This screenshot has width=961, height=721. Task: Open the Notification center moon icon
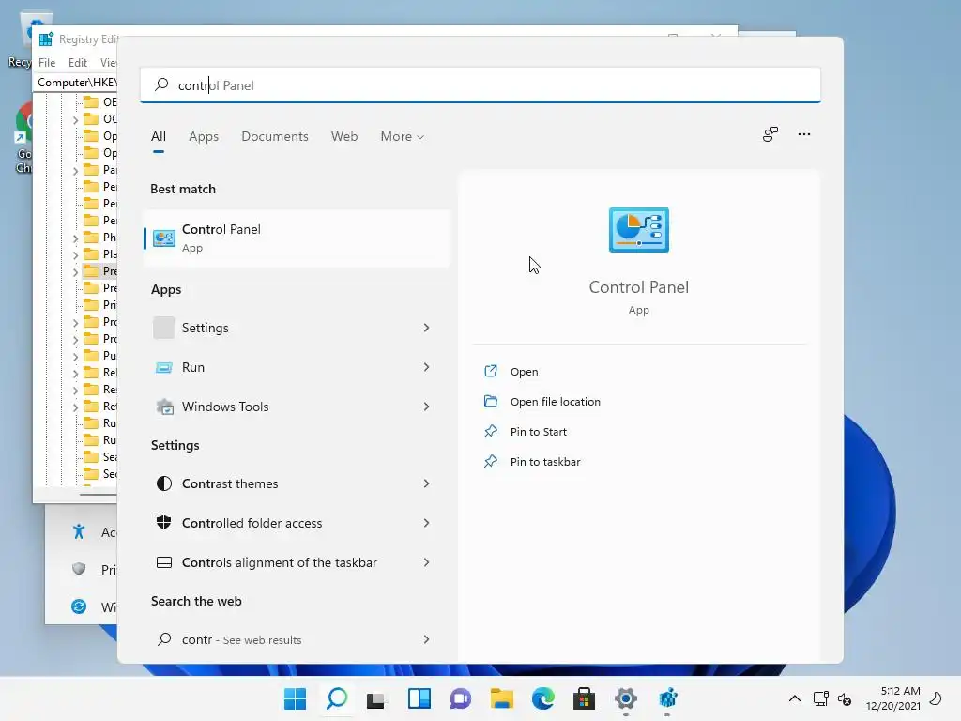click(936, 698)
